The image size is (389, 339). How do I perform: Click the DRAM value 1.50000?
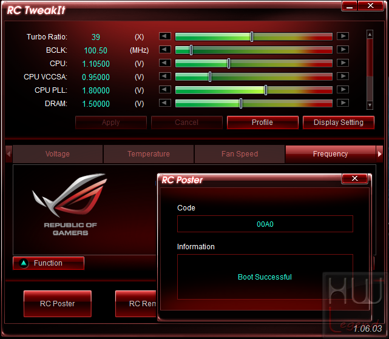point(96,104)
